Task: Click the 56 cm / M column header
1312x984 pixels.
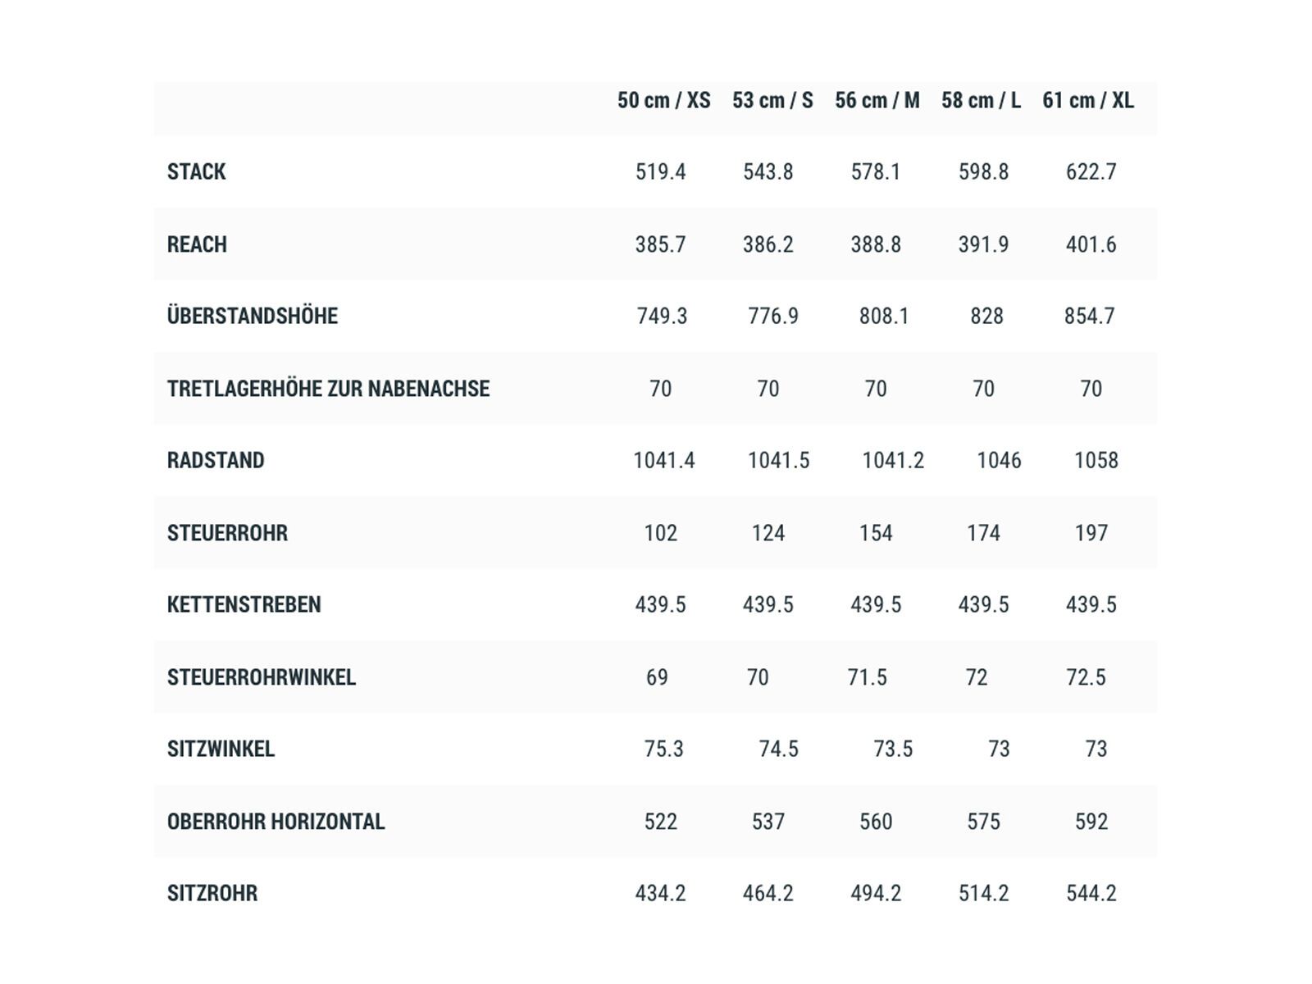Action: click(x=877, y=101)
